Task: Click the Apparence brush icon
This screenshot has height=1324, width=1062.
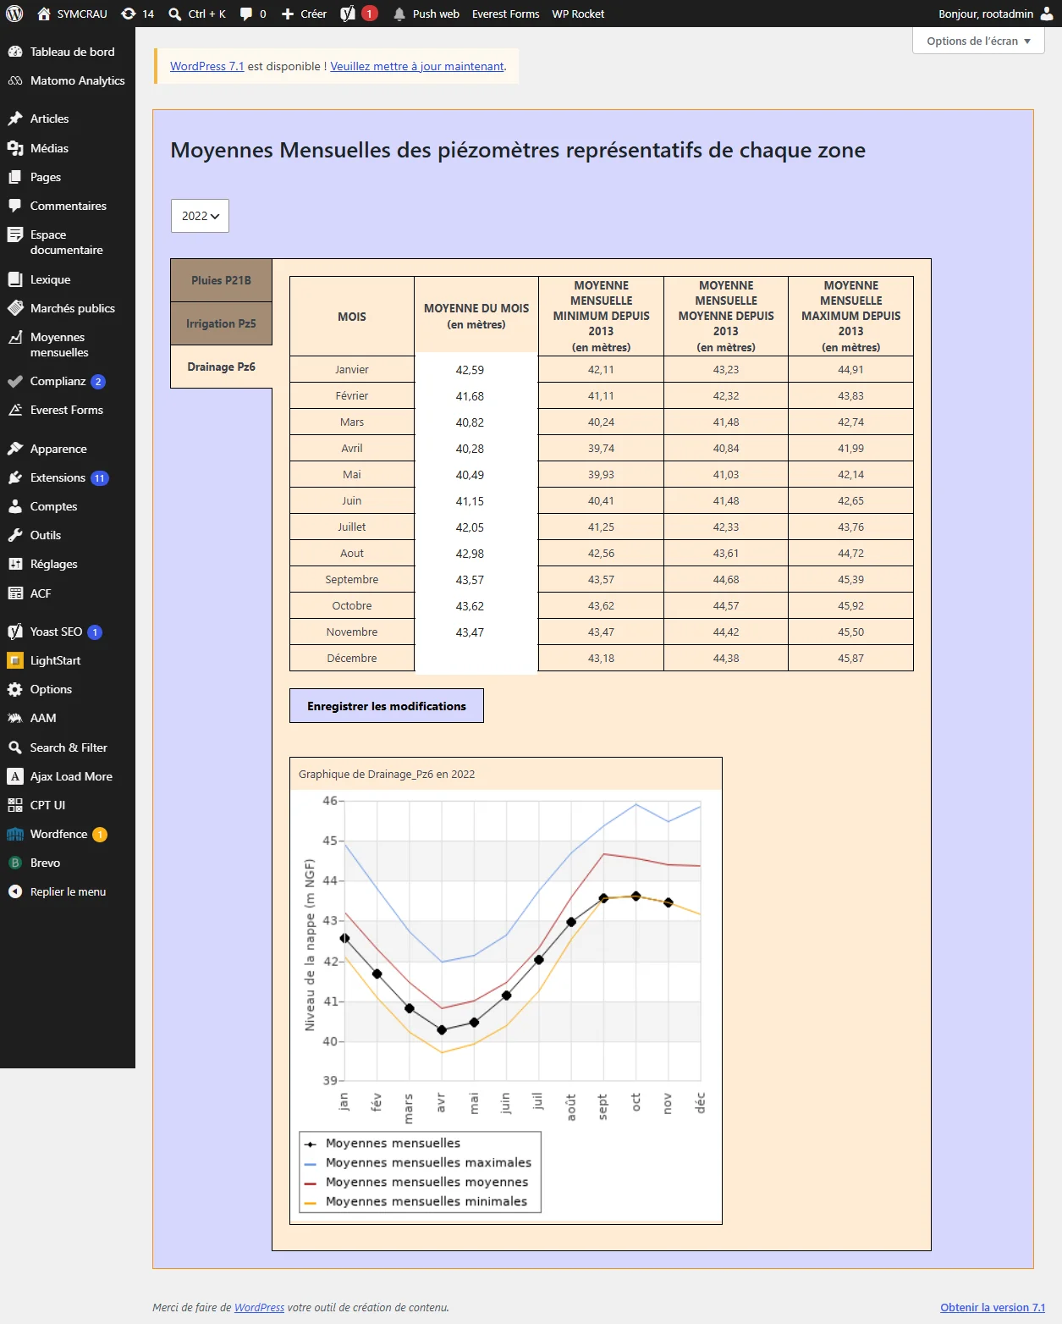Action: point(15,449)
